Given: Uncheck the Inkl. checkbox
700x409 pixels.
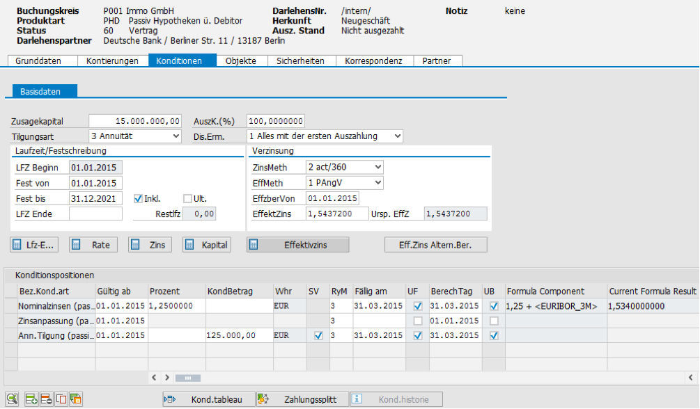Looking at the screenshot, I should [137, 198].
